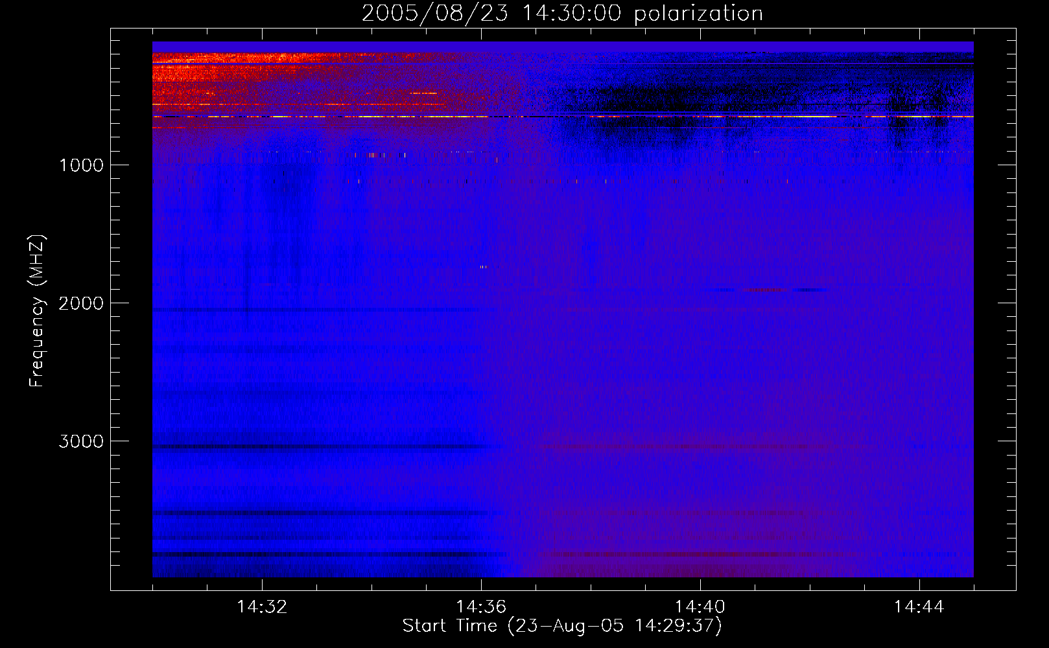The height and width of the screenshot is (648, 1049).
Task: Click the 14:36 time tick label
Action: [x=481, y=607]
